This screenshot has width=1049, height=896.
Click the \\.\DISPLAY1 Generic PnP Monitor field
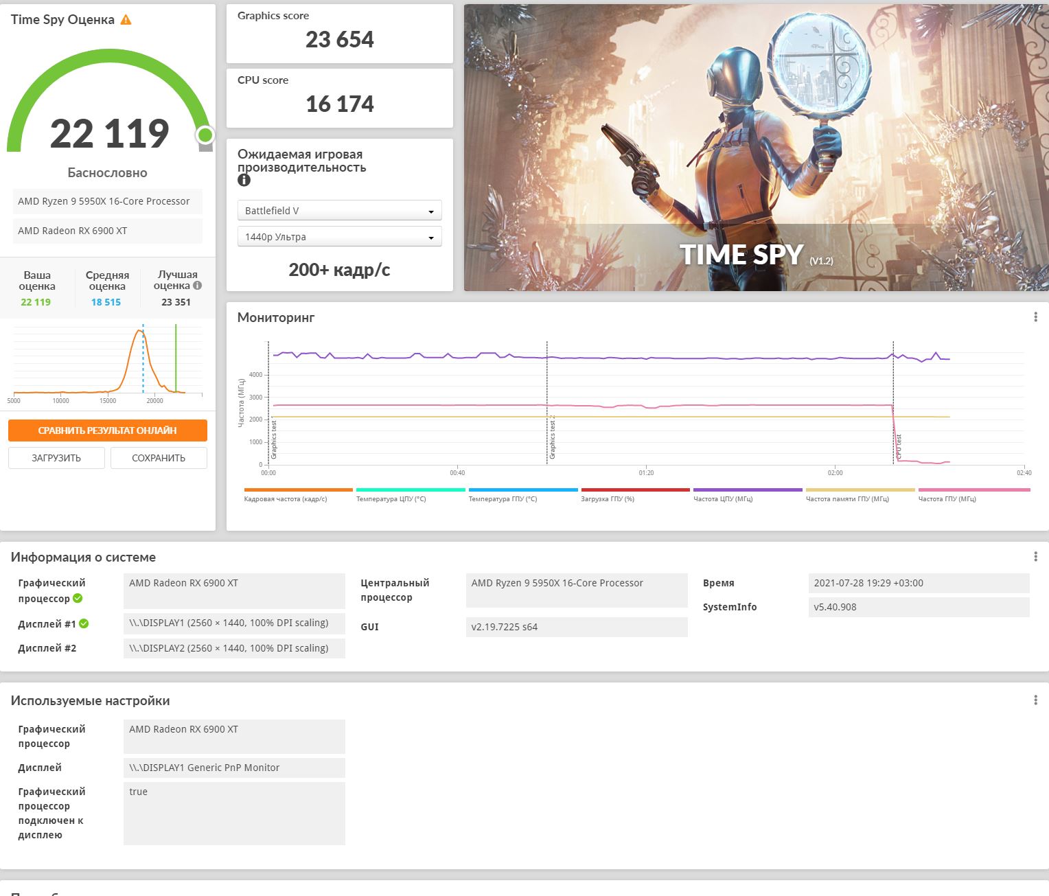coord(234,768)
